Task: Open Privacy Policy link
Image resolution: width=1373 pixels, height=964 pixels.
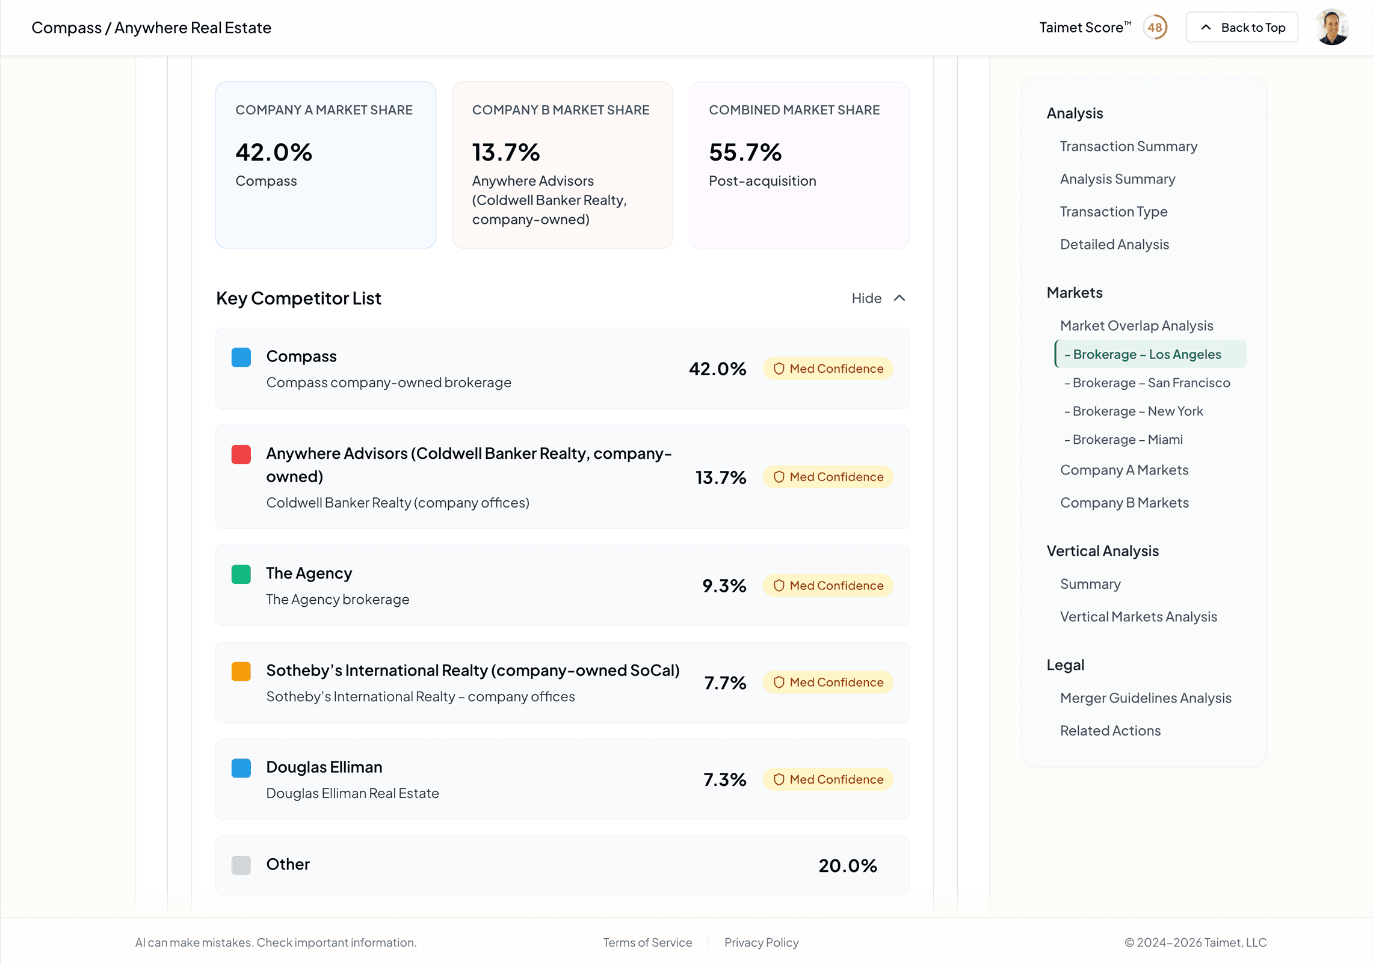Action: [761, 942]
